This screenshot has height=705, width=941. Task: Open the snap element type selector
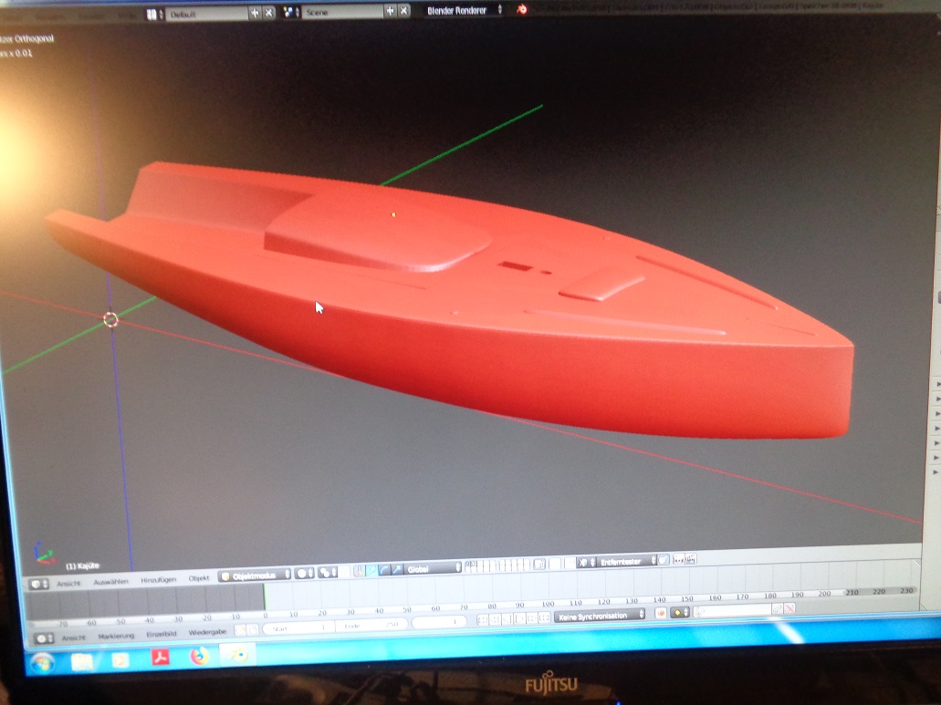(586, 562)
